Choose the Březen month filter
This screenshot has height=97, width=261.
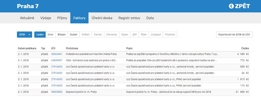pos(61,35)
